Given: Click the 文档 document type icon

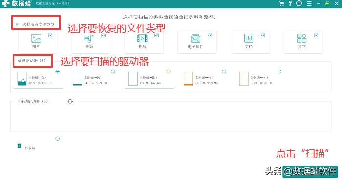Looking at the screenshot, I should point(249,38).
